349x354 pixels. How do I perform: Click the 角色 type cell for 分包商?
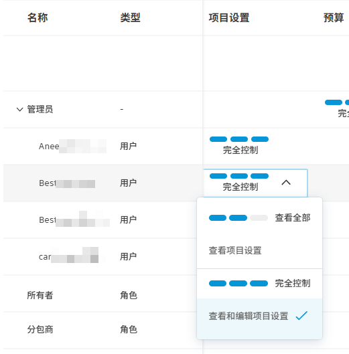tap(129, 330)
